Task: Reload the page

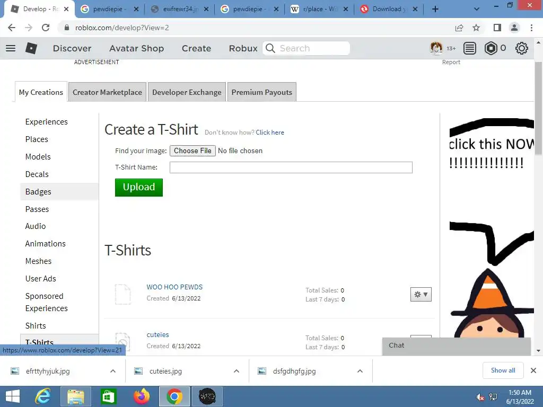Action: [x=46, y=28]
